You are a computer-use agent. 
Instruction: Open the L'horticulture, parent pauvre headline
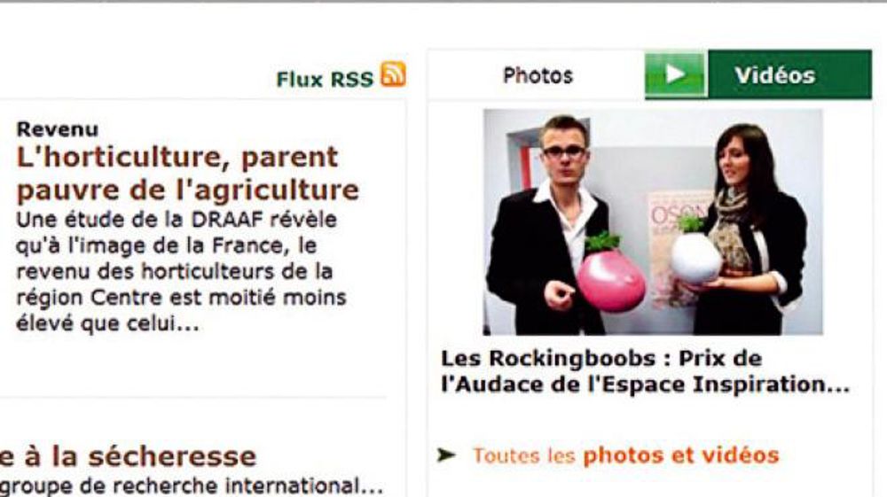188,174
